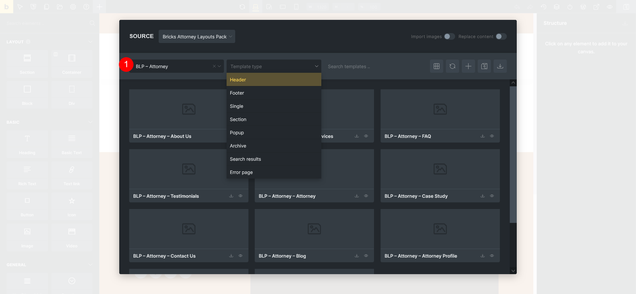Screen dimensions: 636x294
Task: Preview the BLP – Attorney – FAQ template
Action: (492, 136)
